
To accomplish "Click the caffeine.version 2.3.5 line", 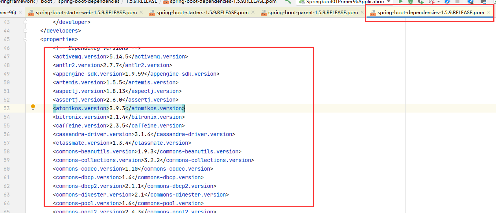I will click(x=119, y=126).
